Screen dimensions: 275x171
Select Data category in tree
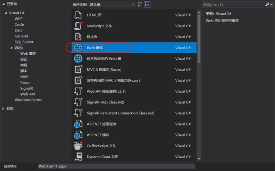tap(19, 30)
